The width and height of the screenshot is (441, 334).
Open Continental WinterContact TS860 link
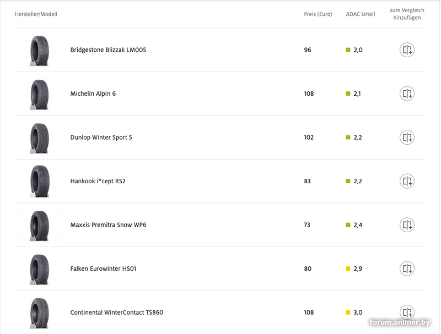pos(117,313)
